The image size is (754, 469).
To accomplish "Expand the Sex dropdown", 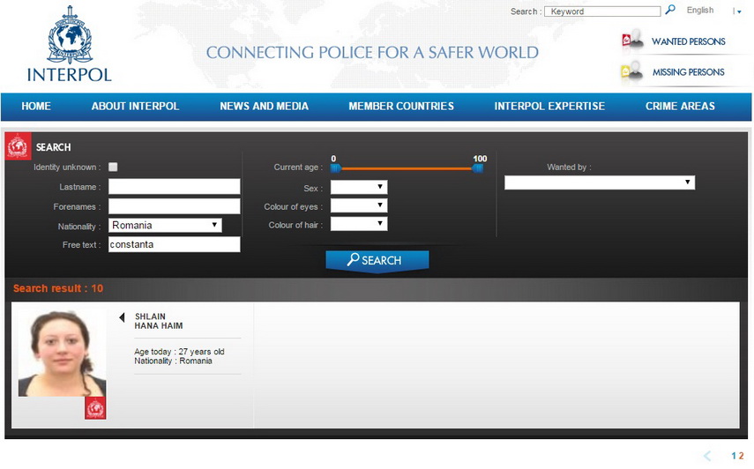I will point(359,187).
